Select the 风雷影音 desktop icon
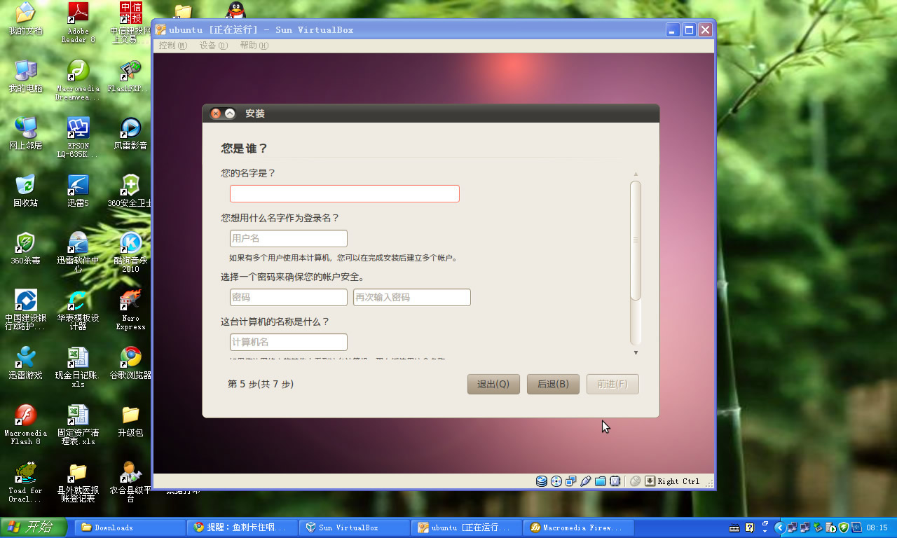897x538 pixels. (130, 134)
